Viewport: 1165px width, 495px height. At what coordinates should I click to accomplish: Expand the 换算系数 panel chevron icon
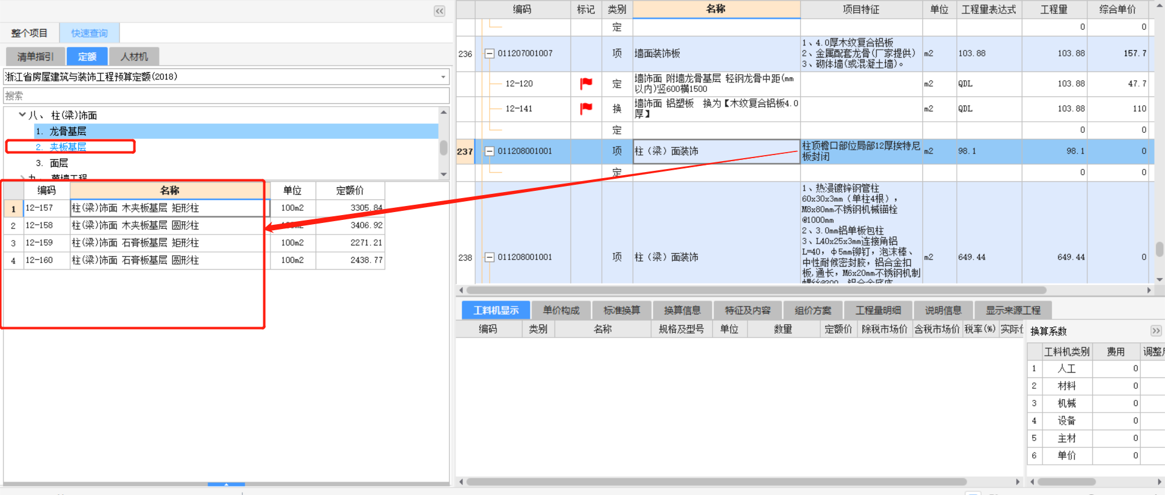(x=1155, y=331)
